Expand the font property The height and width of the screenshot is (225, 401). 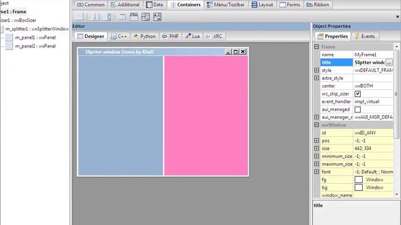click(x=316, y=172)
